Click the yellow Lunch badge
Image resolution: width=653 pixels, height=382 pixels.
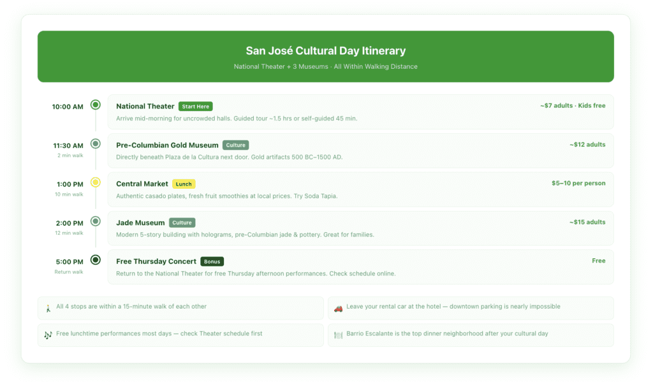tap(184, 184)
